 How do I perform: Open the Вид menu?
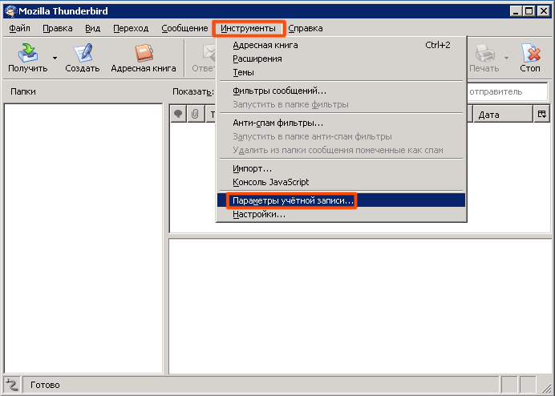click(x=93, y=28)
